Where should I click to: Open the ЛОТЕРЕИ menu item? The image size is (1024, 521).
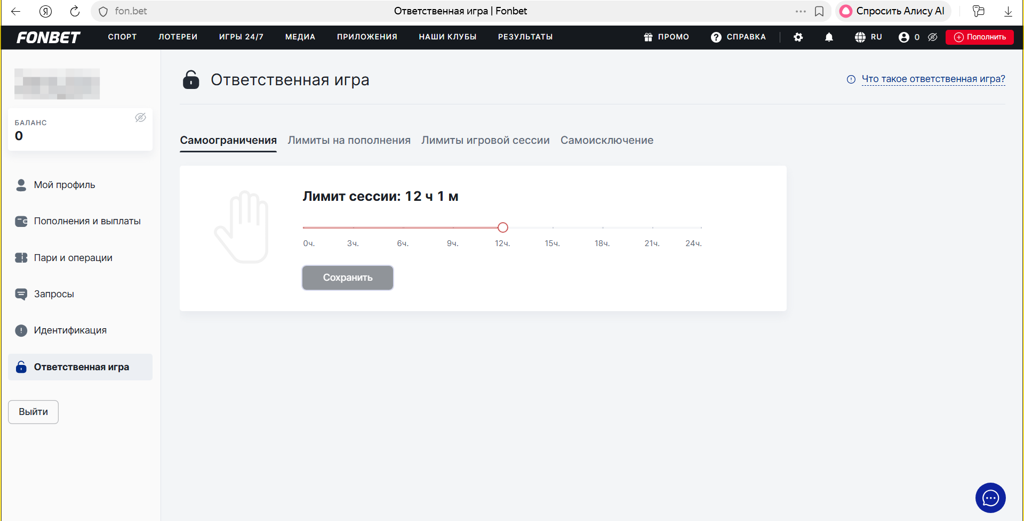(x=178, y=37)
